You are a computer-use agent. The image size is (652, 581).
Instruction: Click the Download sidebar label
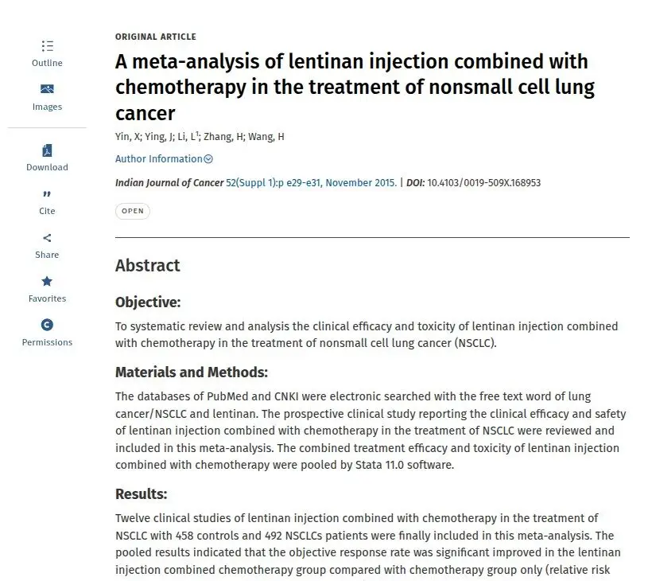[x=47, y=167]
